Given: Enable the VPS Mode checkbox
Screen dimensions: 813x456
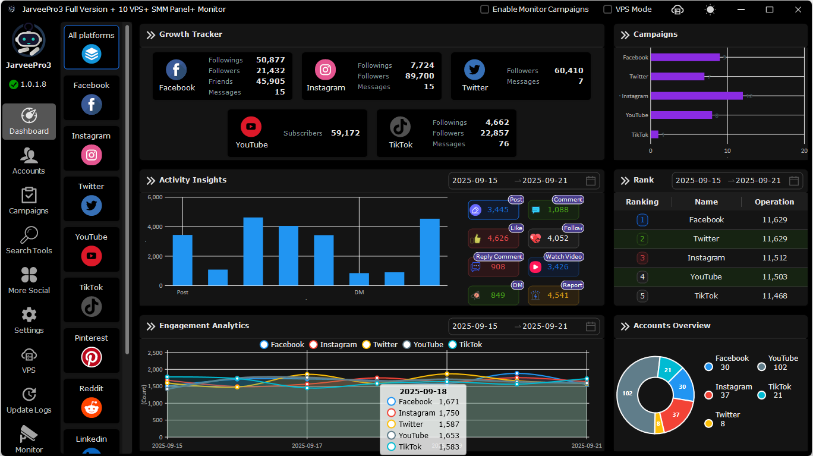Looking at the screenshot, I should (x=608, y=10).
